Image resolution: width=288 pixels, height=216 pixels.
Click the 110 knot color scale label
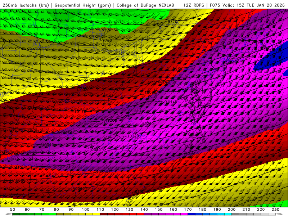click(100, 210)
